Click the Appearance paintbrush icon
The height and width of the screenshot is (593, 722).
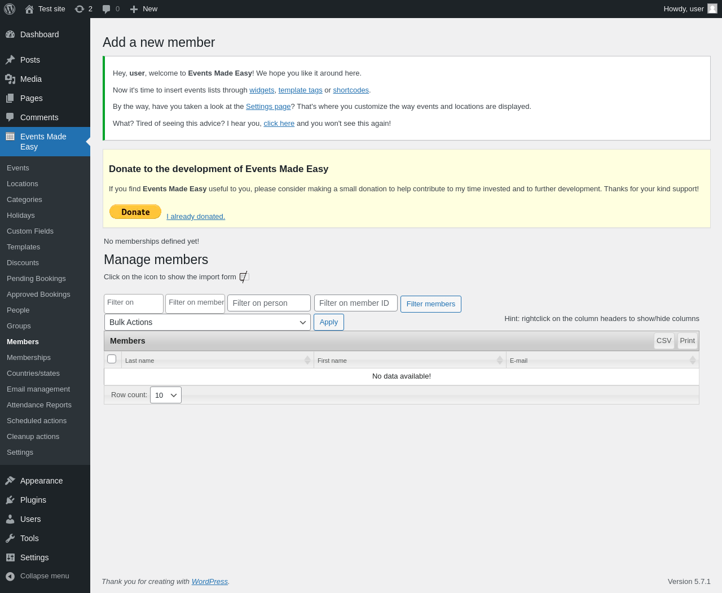[10, 481]
